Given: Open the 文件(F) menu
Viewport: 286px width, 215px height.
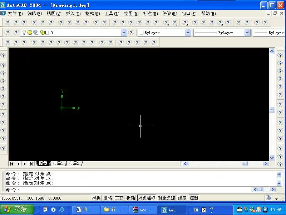Looking at the screenshot, I should (15, 14).
